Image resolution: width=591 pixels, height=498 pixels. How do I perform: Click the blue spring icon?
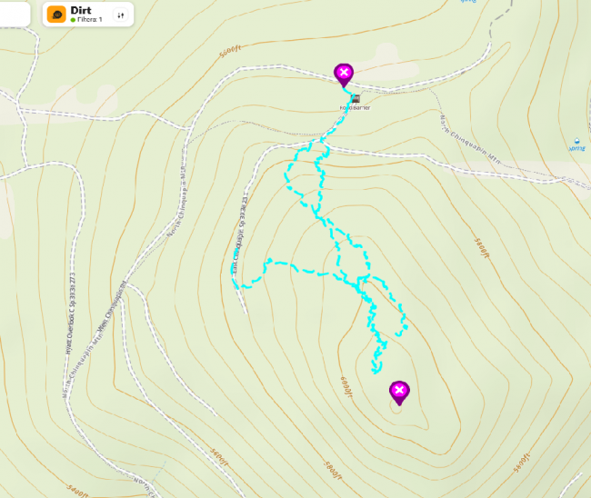576,141
